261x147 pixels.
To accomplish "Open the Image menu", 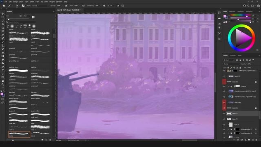I will (15, 2).
